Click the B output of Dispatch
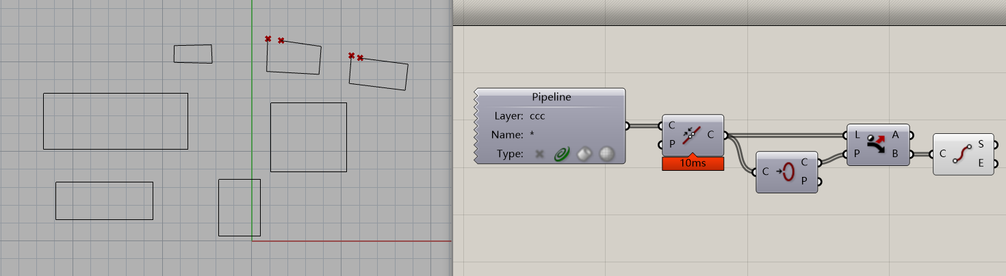Screen dimensions: 1006x276 (x=896, y=153)
